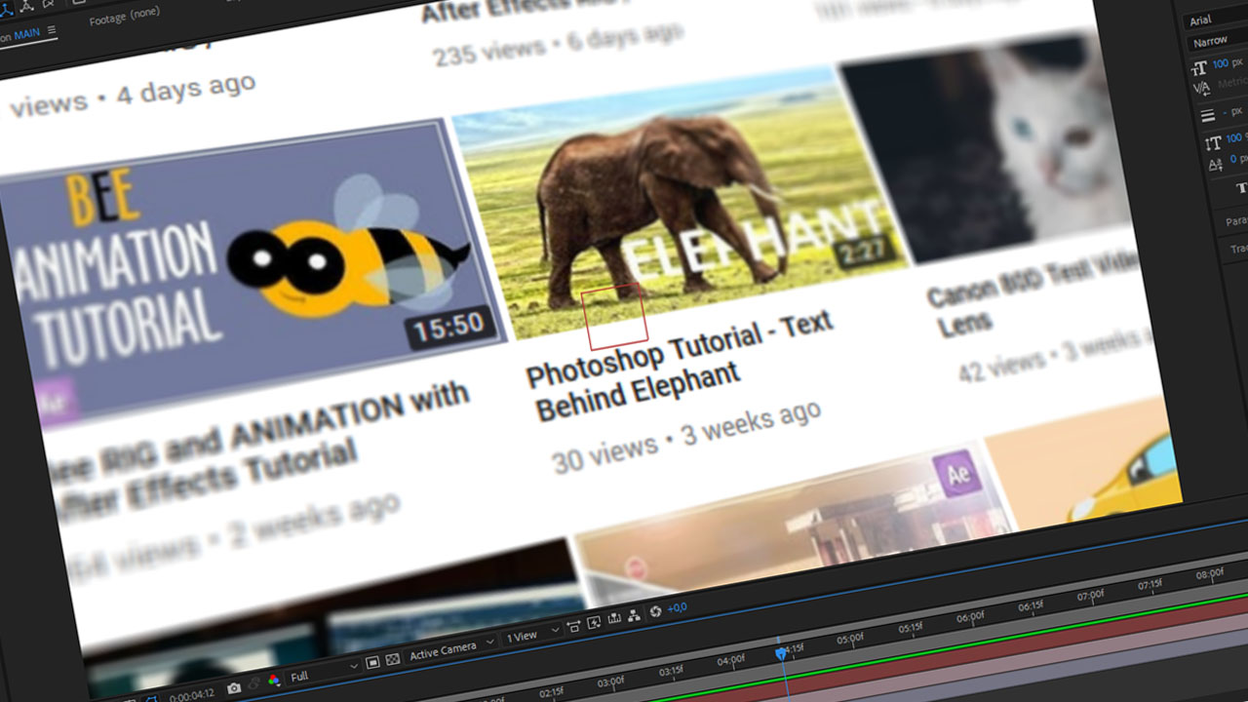This screenshot has height=702, width=1248.
Task: Click the Timeline button icon
Action: point(613,618)
